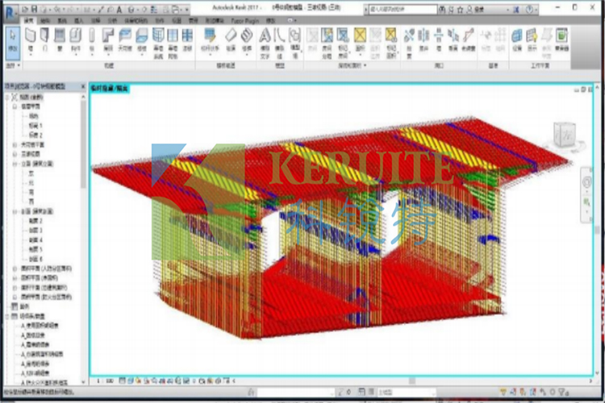
Task: Toggle Select Pinned Elements in status bar
Action: (x=523, y=392)
